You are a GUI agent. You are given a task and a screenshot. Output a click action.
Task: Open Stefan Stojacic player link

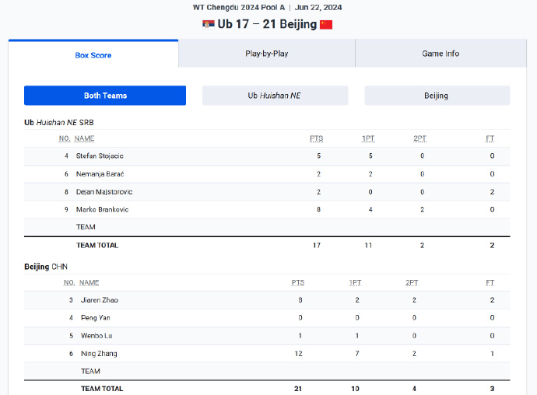tap(100, 156)
